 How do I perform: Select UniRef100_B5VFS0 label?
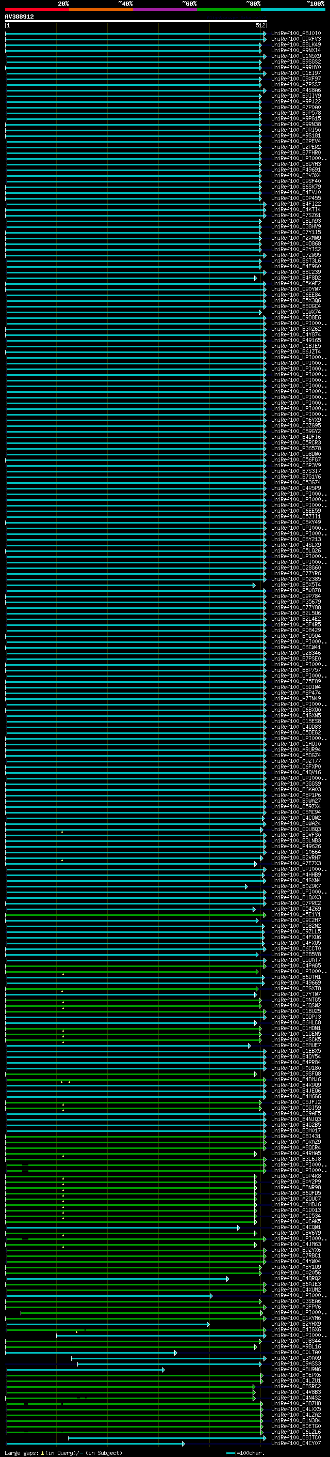coord(296,835)
